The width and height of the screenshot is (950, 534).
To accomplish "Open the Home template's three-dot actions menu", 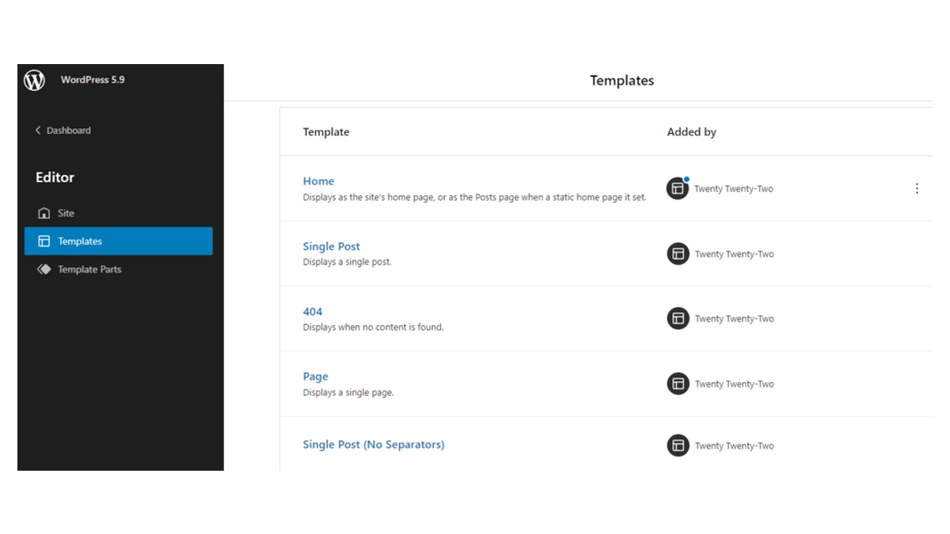I will click(917, 188).
